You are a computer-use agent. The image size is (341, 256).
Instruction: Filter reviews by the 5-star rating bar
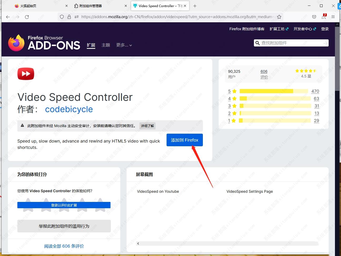[x=274, y=91]
